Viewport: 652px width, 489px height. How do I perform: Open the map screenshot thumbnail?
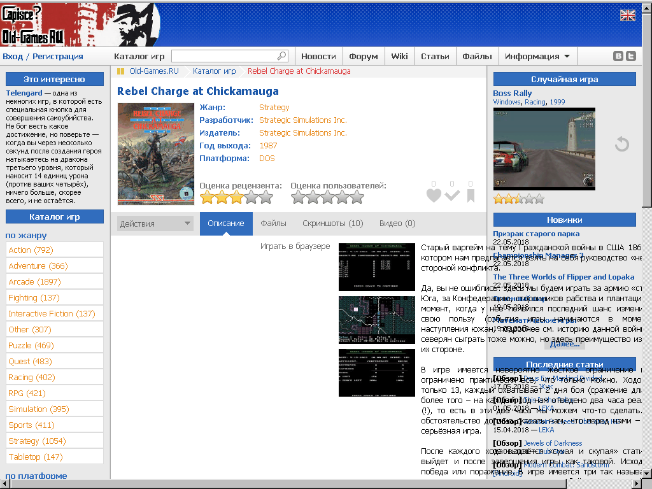(x=377, y=320)
